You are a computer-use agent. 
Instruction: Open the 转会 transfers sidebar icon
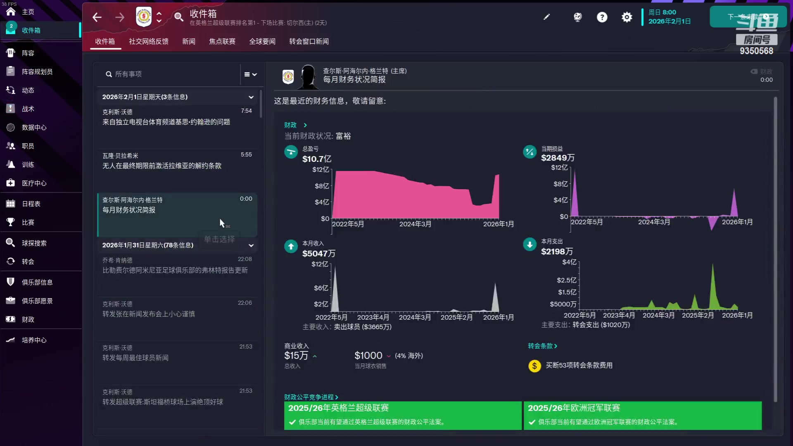(x=11, y=261)
